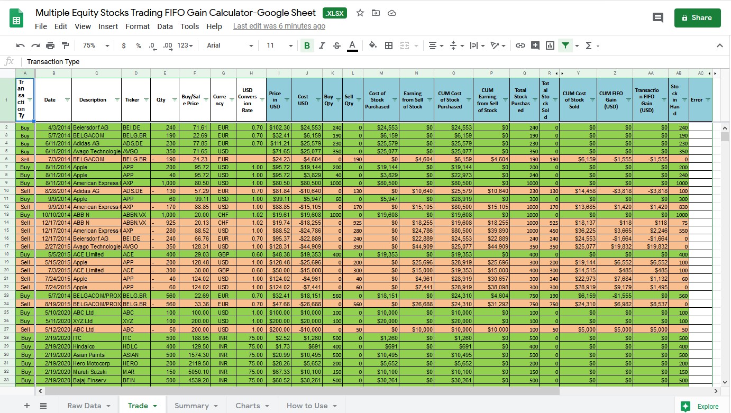This screenshot has width=731, height=413.
Task: Switch to the Summary sheet tab
Action: (x=196, y=406)
